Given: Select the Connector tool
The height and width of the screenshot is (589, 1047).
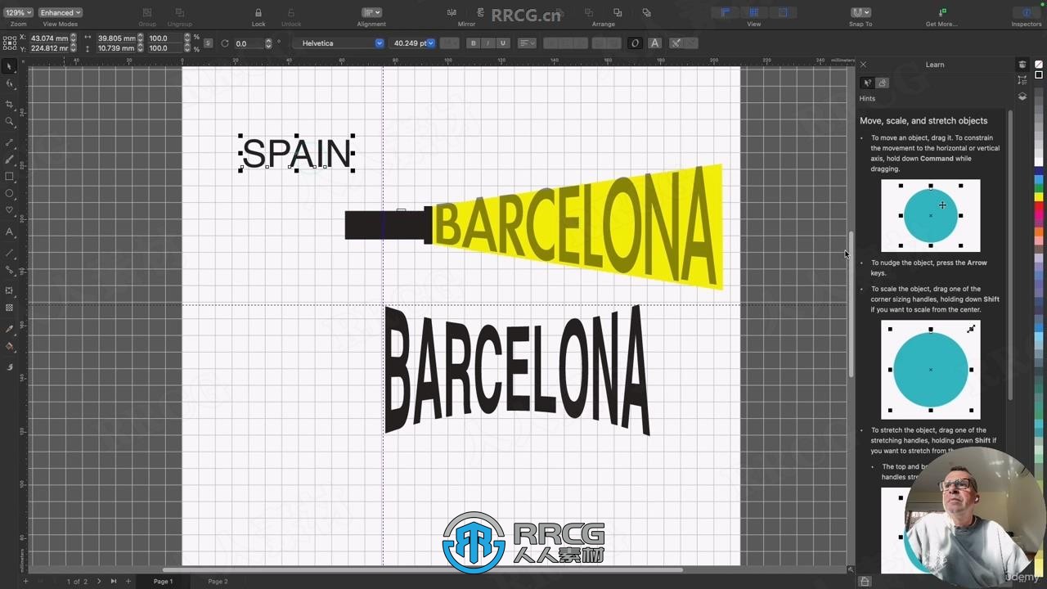Looking at the screenshot, I should click(x=10, y=270).
